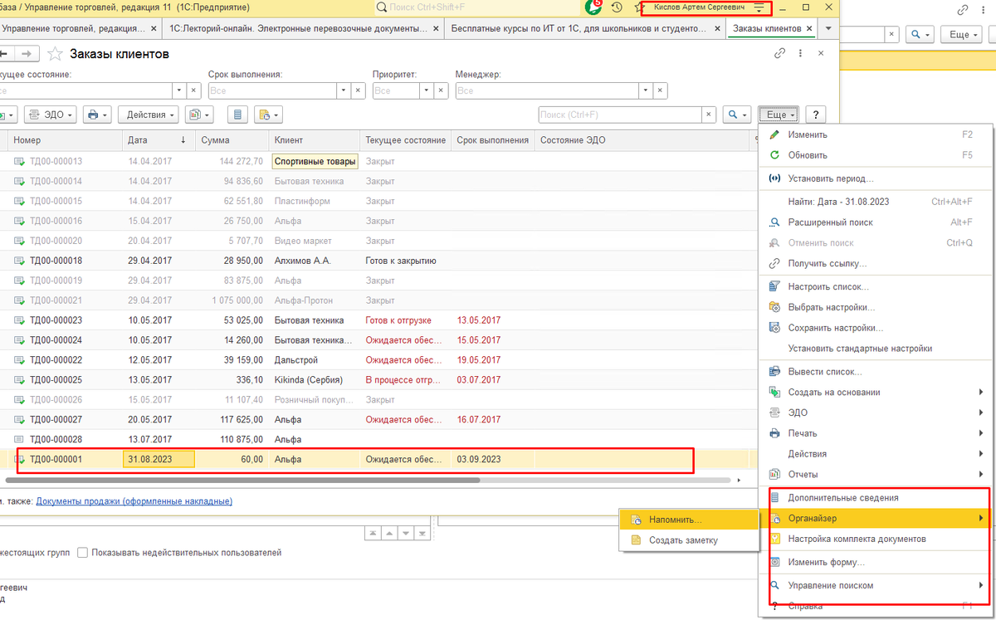Open help with the question mark button
Image resolution: width=996 pixels, height=620 pixels.
(816, 115)
